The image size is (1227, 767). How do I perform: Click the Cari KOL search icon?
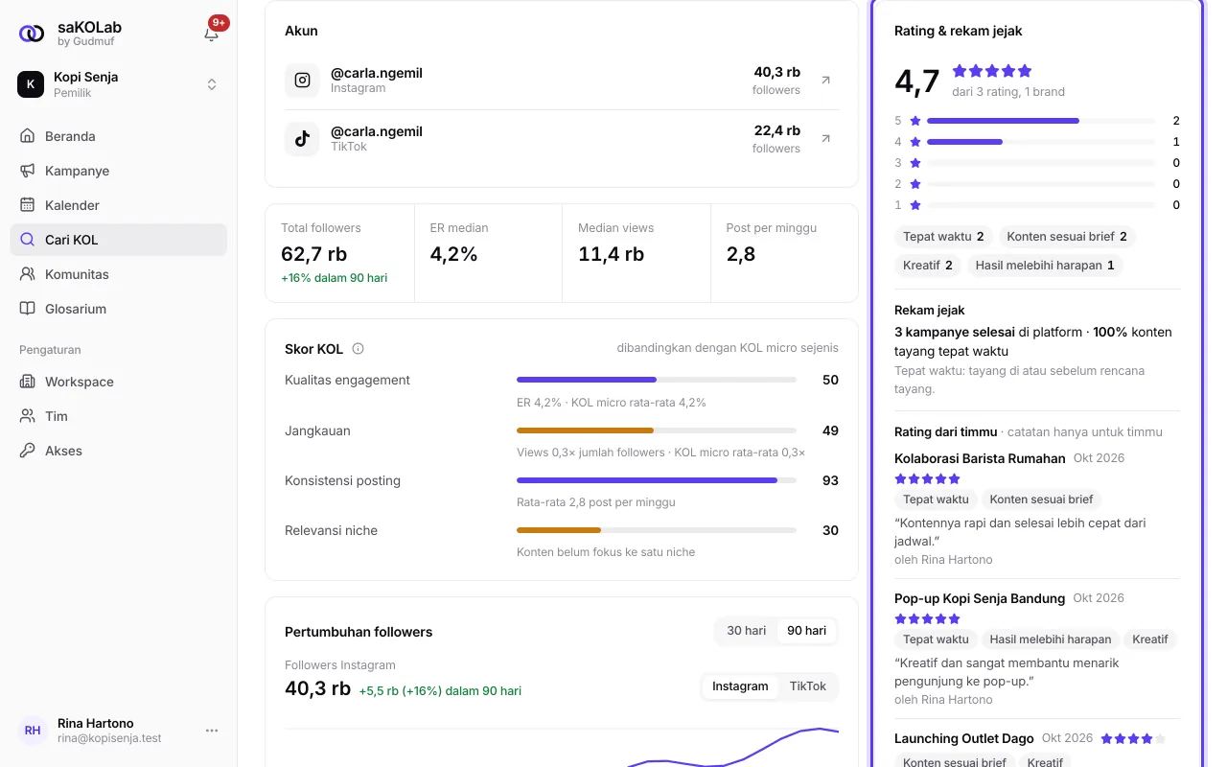(x=27, y=240)
